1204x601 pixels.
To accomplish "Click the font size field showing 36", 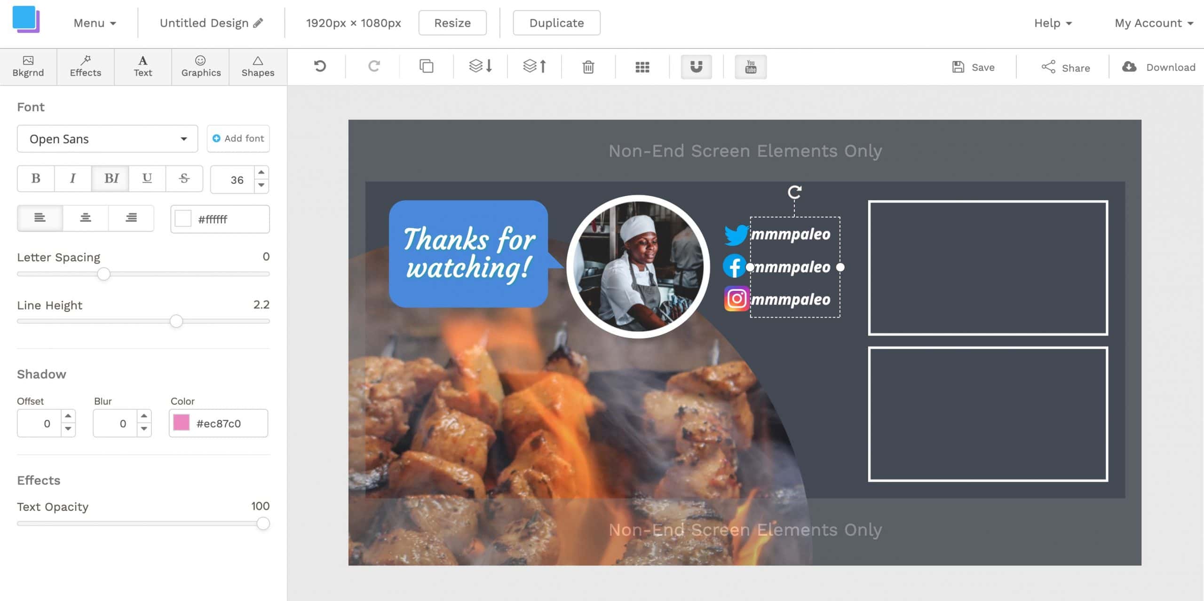I will [x=233, y=180].
